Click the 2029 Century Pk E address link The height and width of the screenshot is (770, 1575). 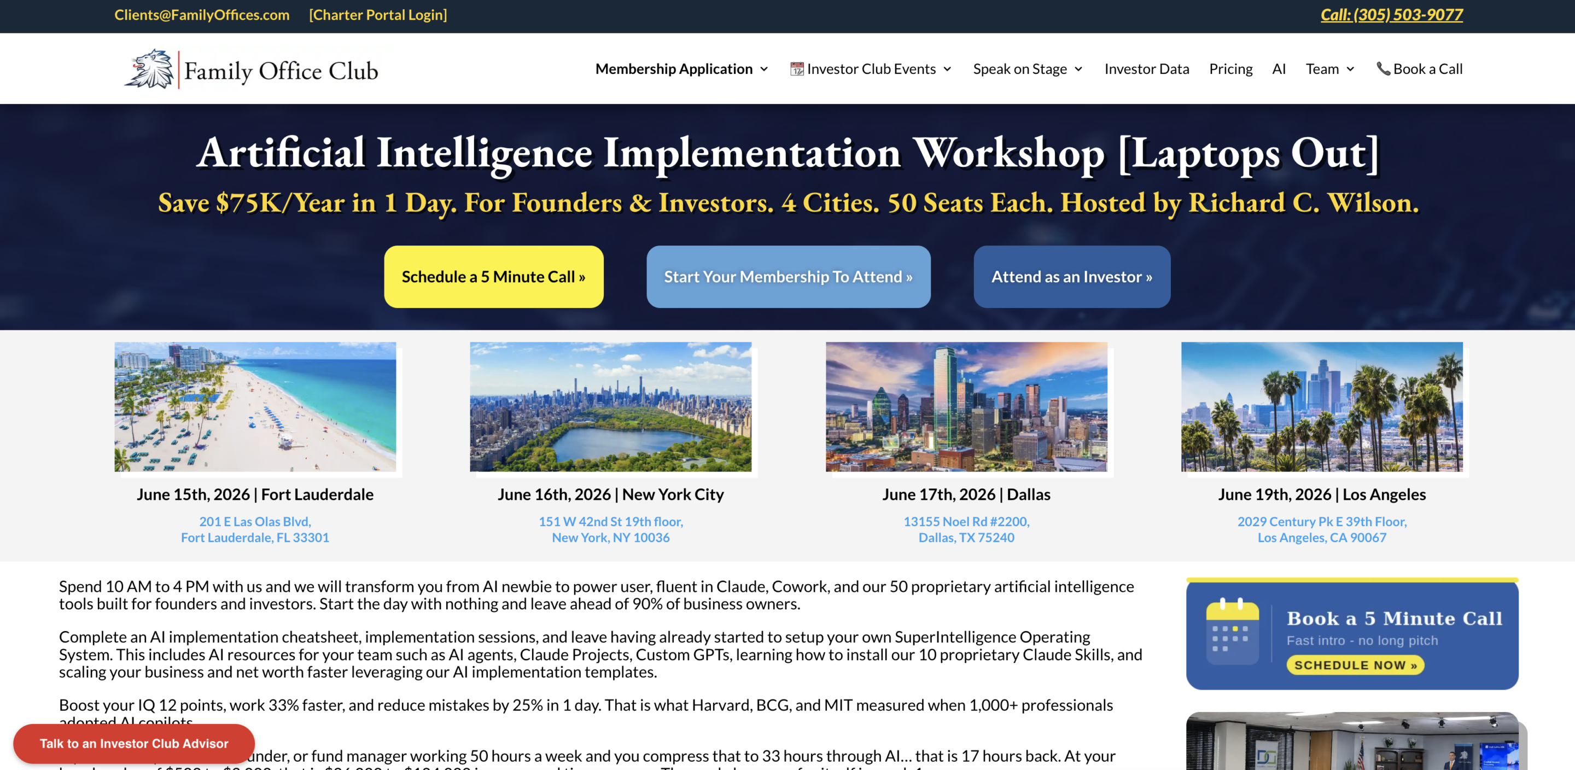tap(1322, 529)
